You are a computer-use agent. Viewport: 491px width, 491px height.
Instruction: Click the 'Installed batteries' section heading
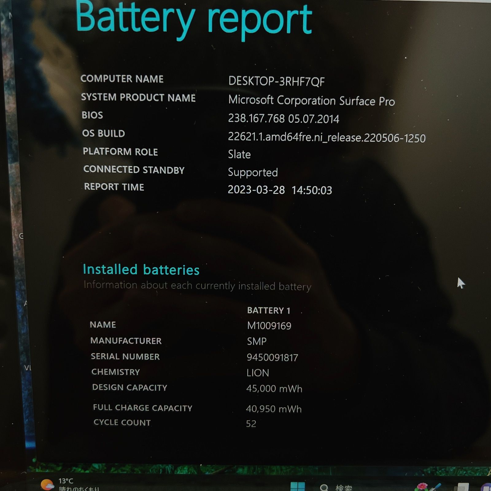(x=141, y=269)
